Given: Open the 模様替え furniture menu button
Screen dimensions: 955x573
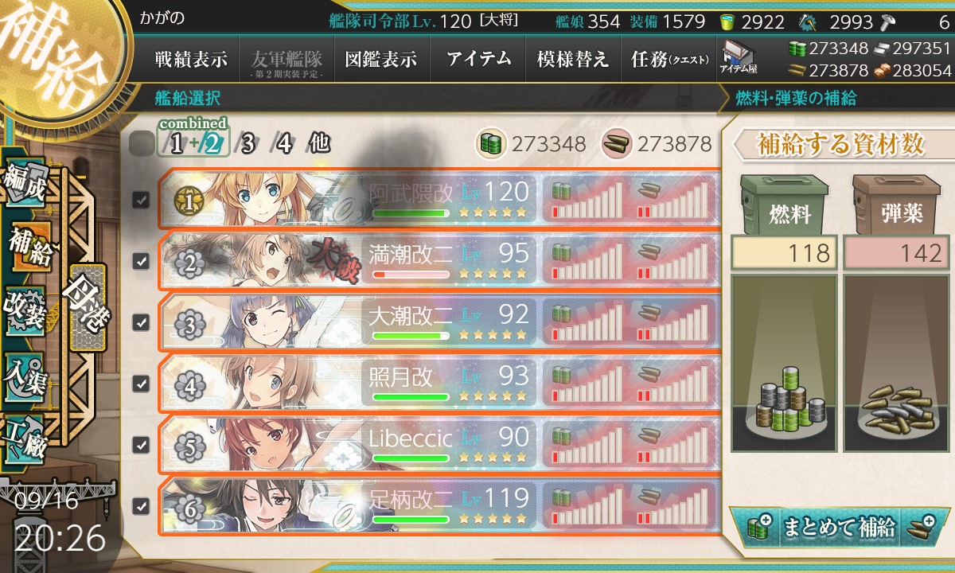Looking at the screenshot, I should 573,59.
